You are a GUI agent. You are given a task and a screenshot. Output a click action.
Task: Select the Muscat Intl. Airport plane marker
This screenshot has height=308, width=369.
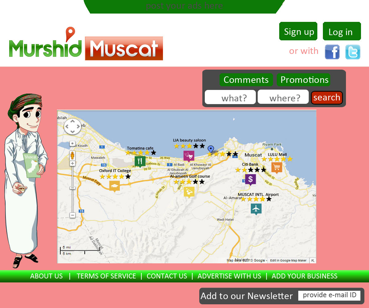pyautogui.click(x=256, y=209)
